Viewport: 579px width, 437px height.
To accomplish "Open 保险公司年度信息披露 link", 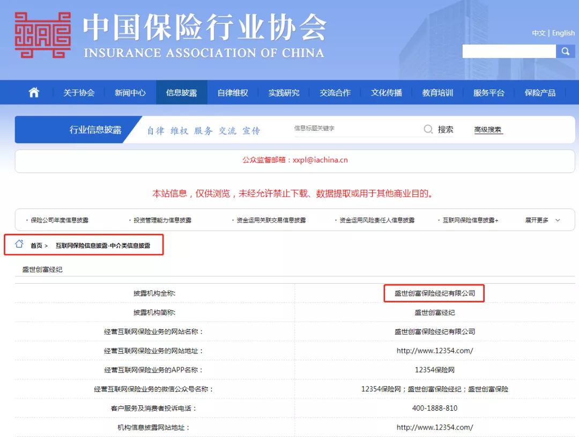I will (60, 220).
